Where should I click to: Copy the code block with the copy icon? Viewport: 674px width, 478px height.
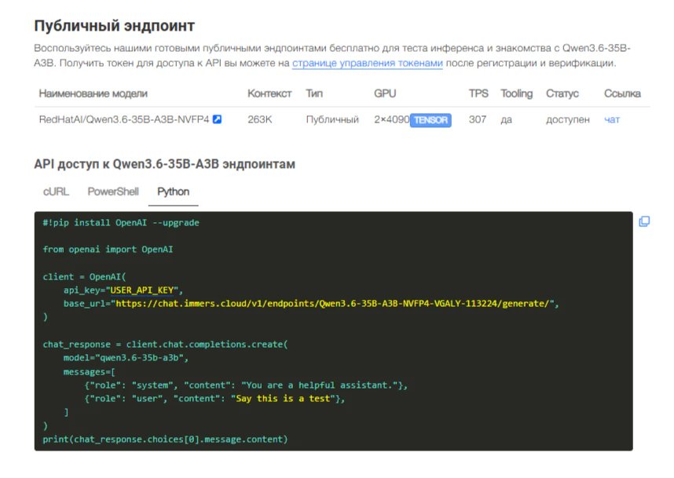(x=644, y=221)
